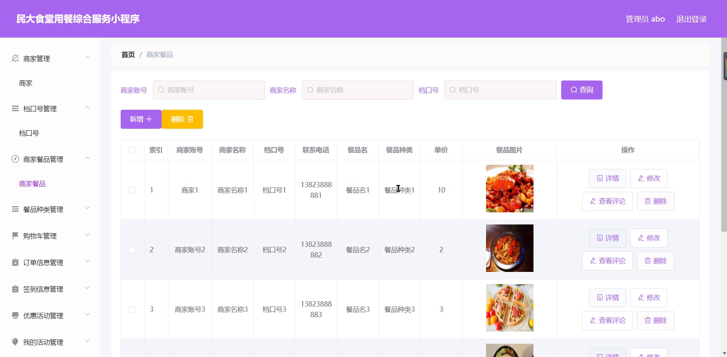This screenshot has height=357, width=727.
Task: Click search icon in 档口号 field
Action: click(x=453, y=90)
